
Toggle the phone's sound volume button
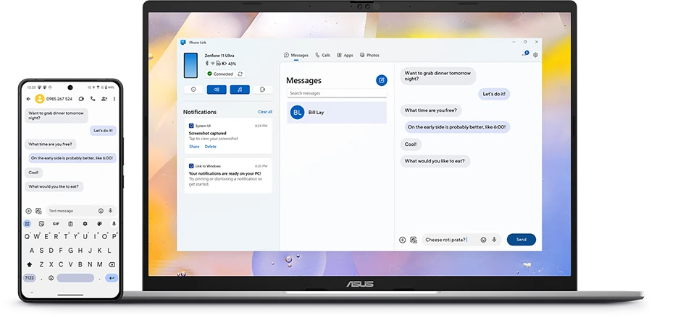point(217,90)
